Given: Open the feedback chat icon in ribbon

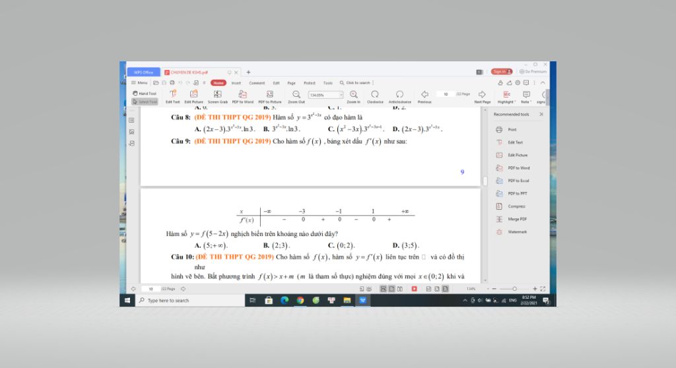Looking at the screenshot, I should click(x=526, y=82).
